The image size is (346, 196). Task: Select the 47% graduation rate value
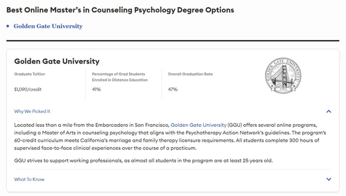(173, 89)
